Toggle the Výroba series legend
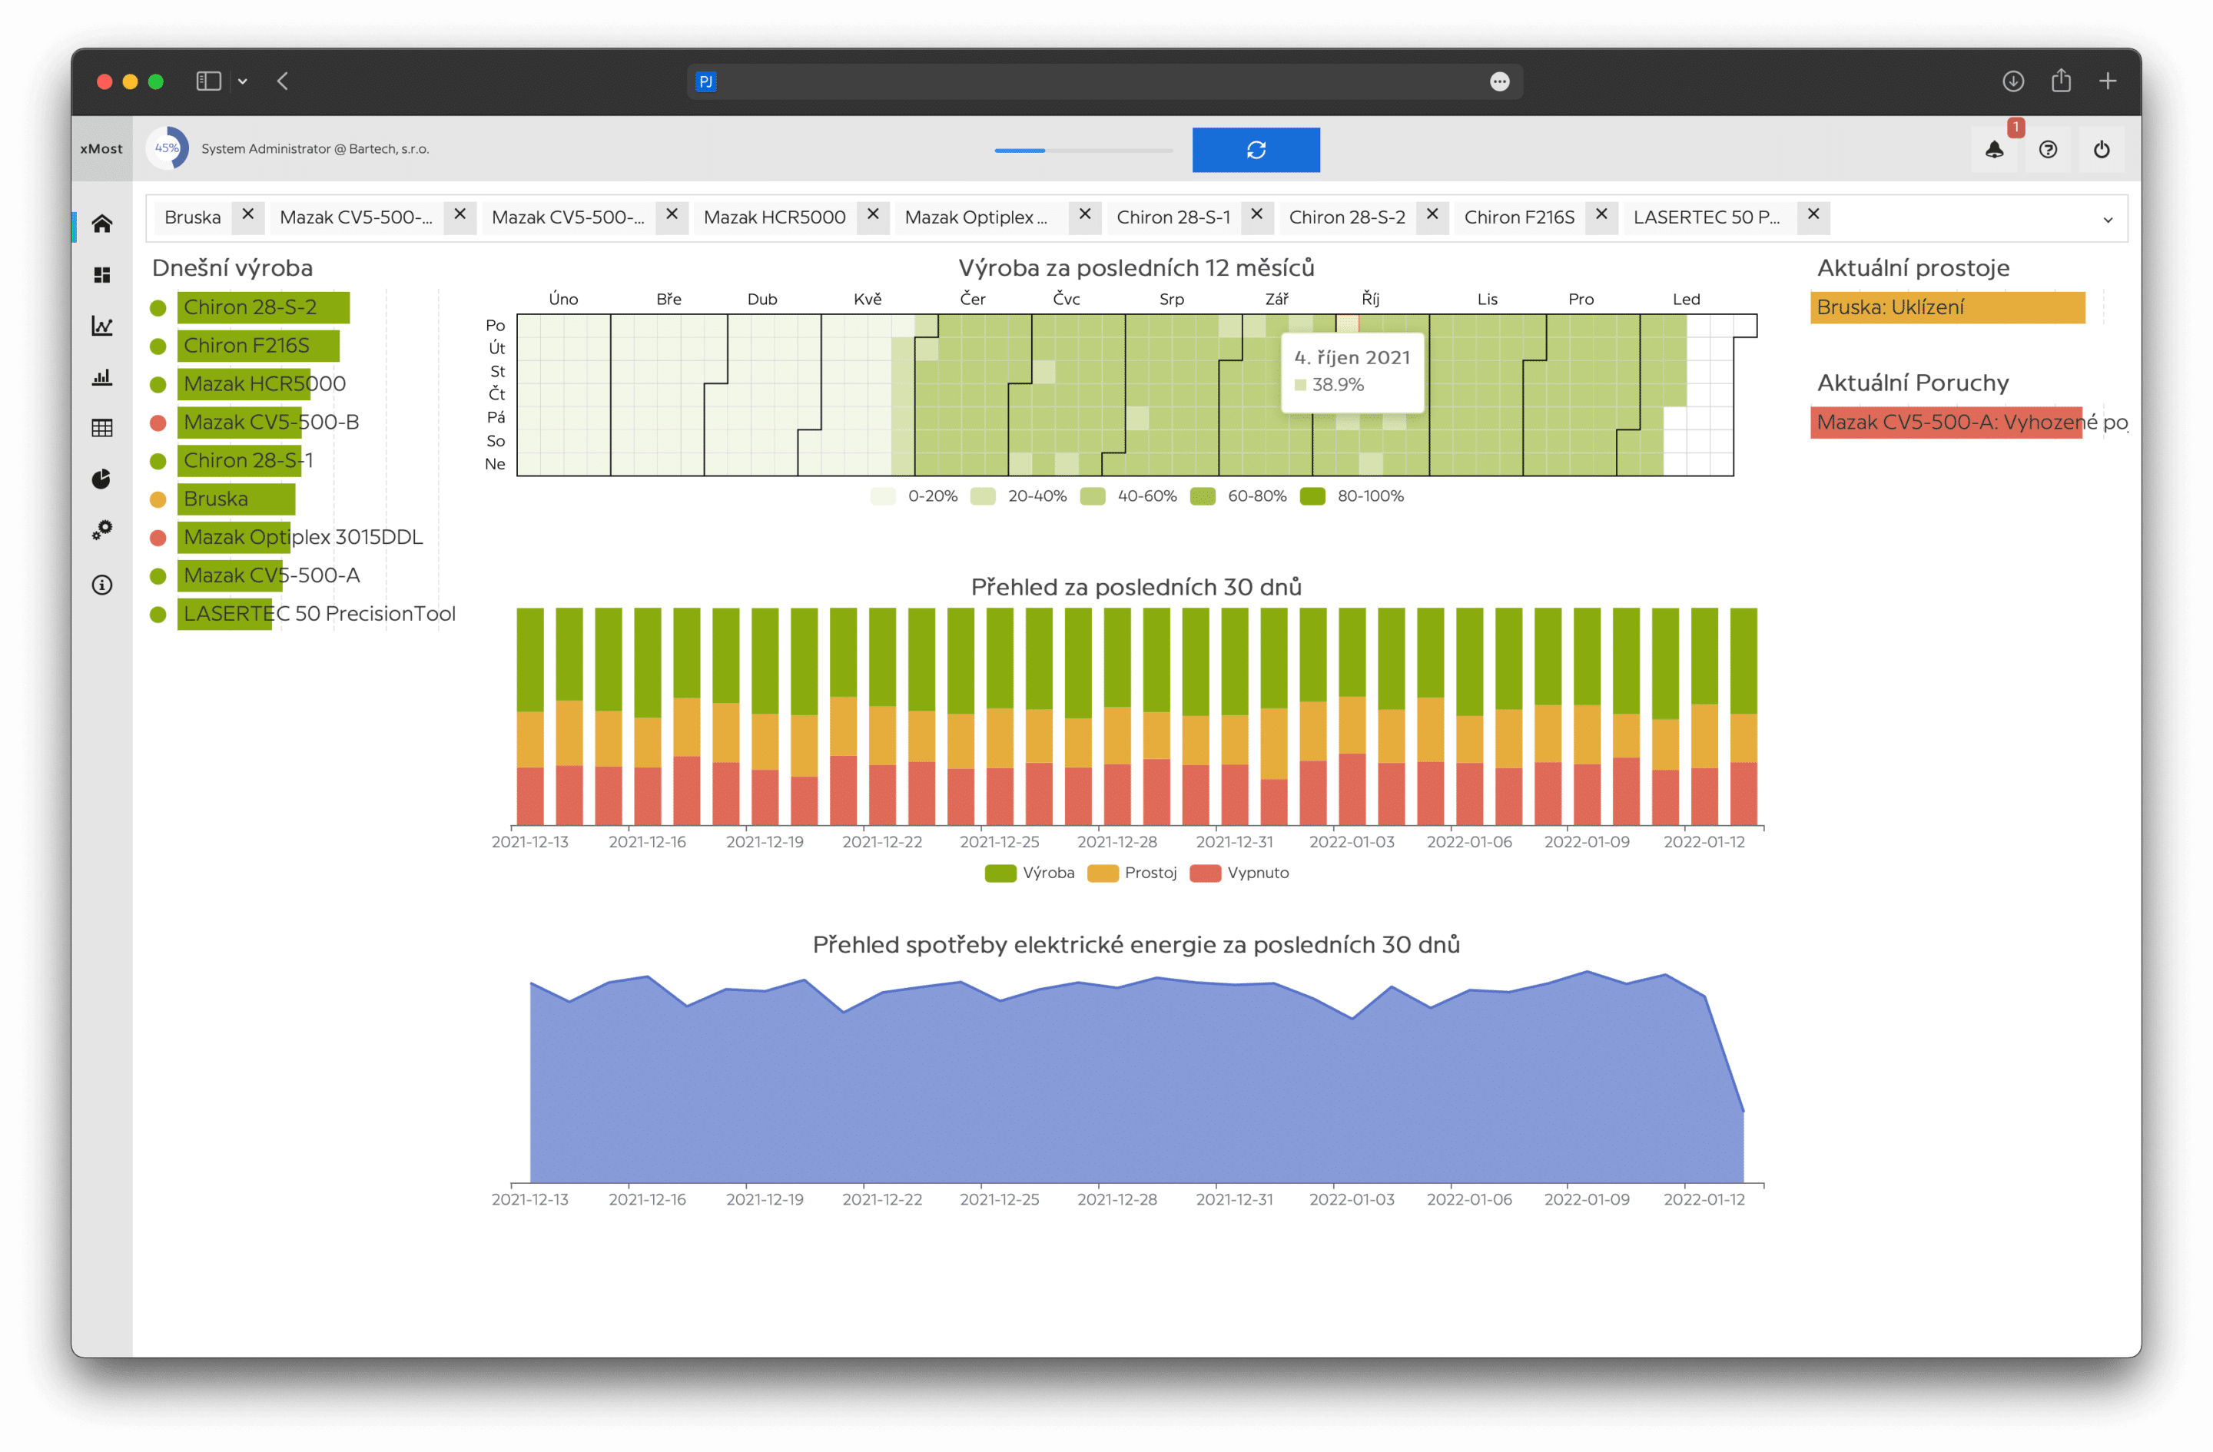The height and width of the screenshot is (1452, 2213). [1030, 872]
